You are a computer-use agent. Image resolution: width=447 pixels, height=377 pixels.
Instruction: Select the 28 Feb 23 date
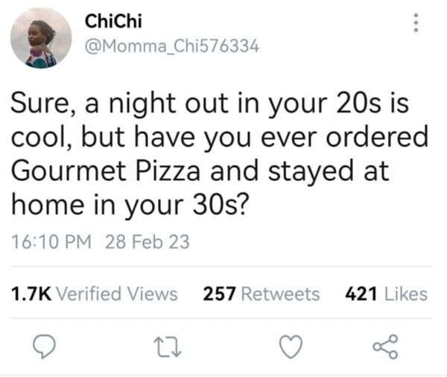[148, 242]
